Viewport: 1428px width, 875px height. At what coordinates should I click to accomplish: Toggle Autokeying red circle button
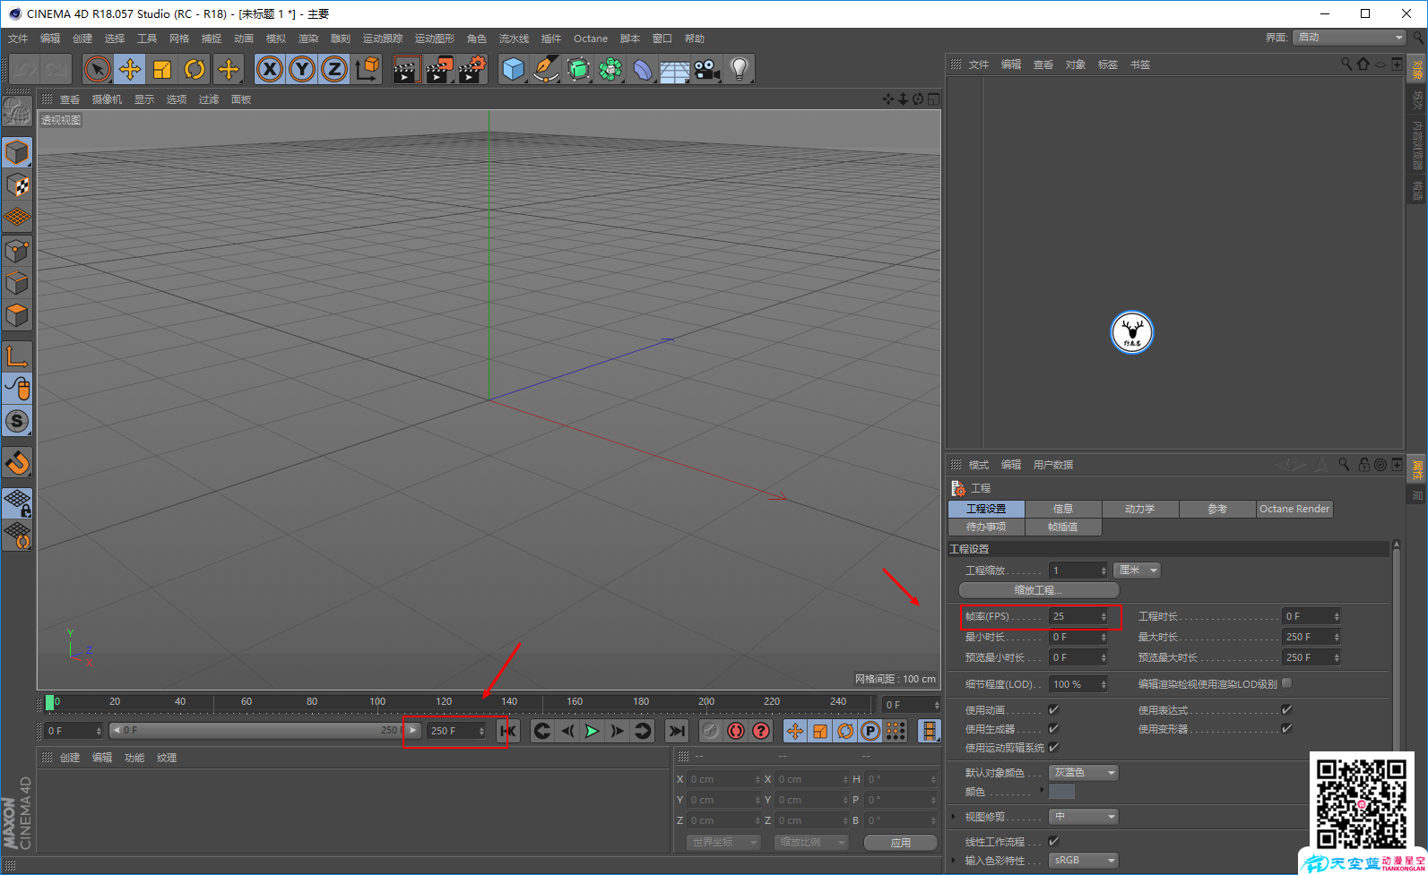pos(736,731)
